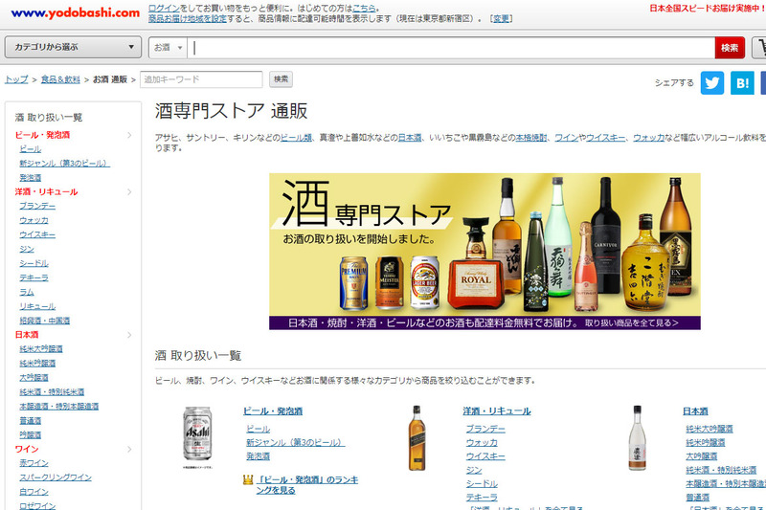Click the gray 検索 keyword filter button

pos(281,79)
